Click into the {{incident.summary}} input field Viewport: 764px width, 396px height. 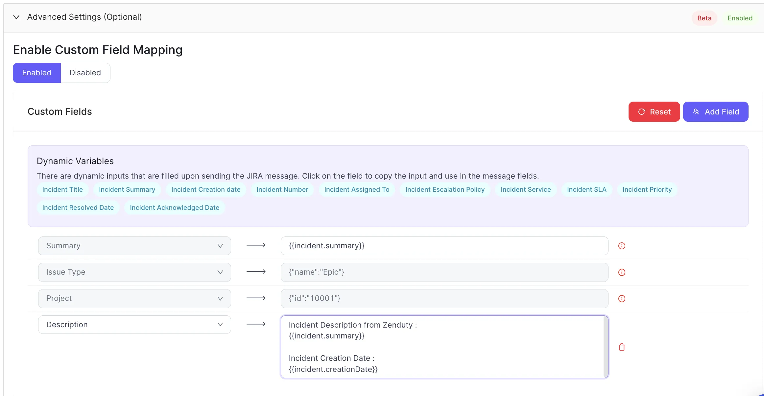[x=444, y=246]
